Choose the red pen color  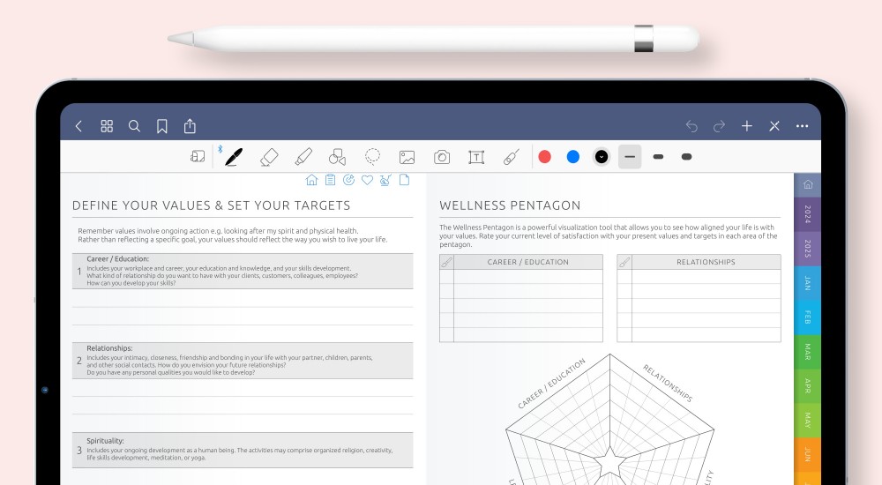click(544, 157)
